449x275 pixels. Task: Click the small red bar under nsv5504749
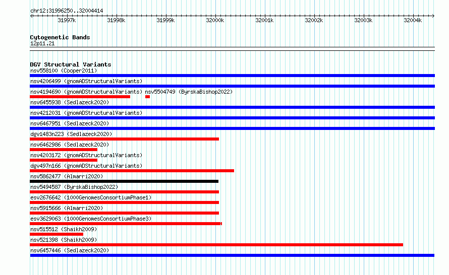147,97
